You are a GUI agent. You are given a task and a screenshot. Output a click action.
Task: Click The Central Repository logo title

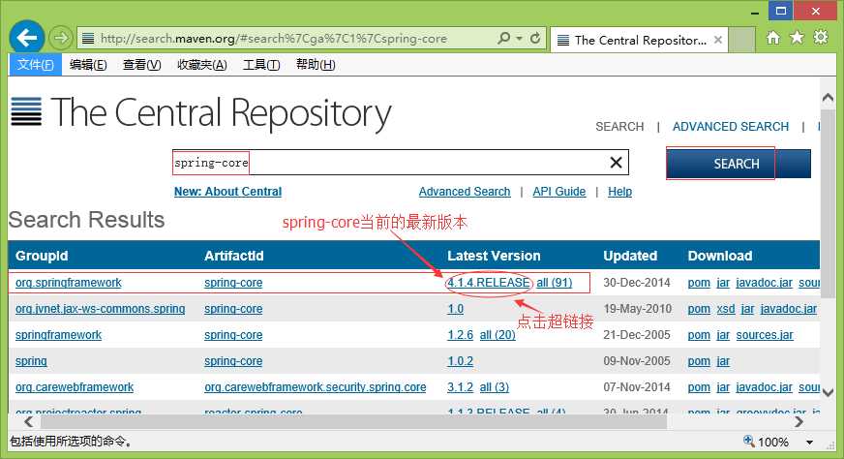pos(201,112)
